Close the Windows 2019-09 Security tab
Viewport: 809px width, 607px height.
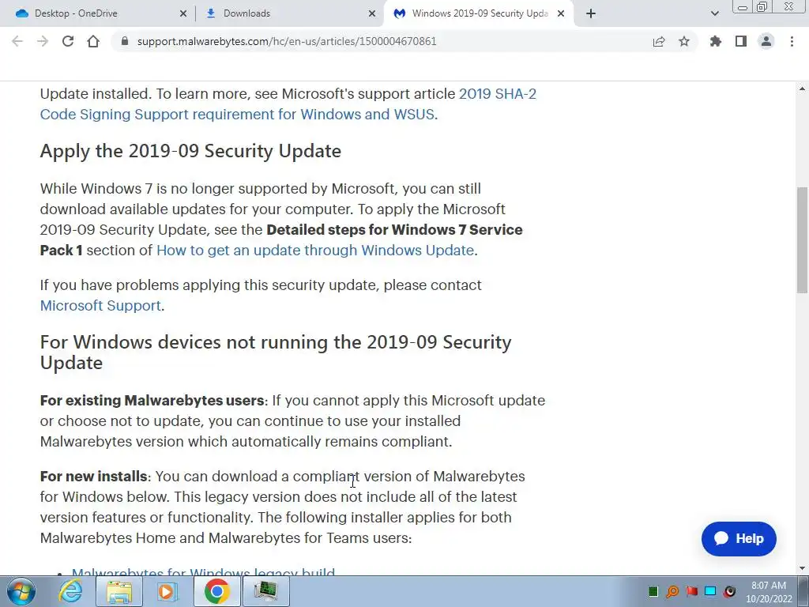(x=562, y=13)
